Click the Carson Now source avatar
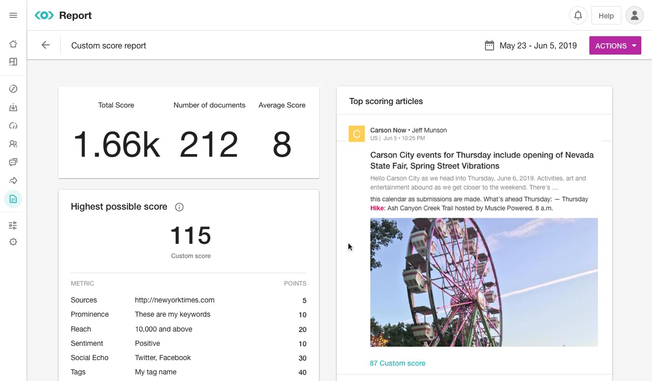652x381 pixels. point(357,134)
